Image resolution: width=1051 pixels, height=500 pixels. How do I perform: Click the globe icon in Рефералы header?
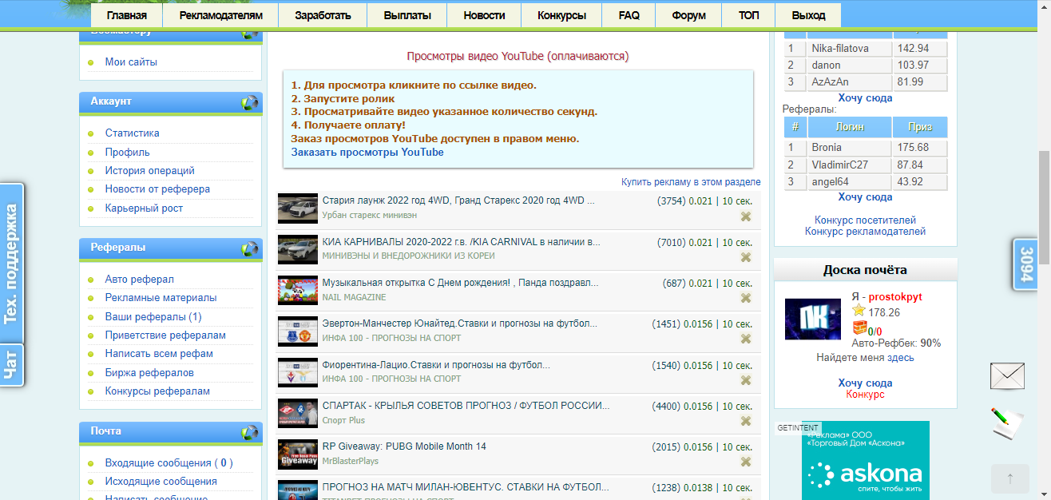[250, 249]
